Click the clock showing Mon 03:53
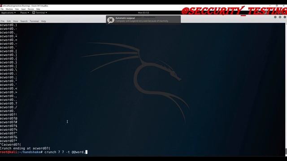 coord(143,13)
